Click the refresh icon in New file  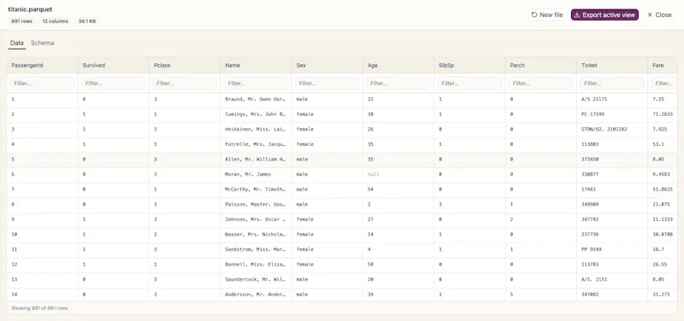click(x=534, y=15)
